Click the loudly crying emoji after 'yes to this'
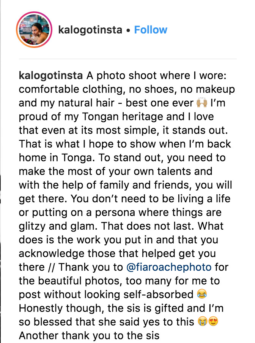255x343 pixels. (x=202, y=322)
